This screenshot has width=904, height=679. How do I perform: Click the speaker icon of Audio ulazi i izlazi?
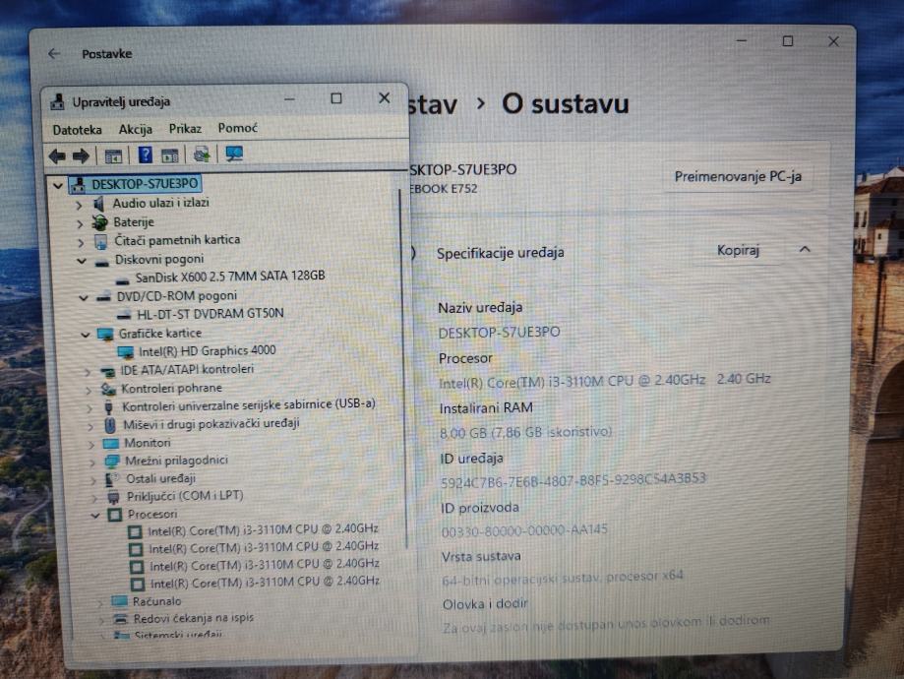(x=99, y=204)
